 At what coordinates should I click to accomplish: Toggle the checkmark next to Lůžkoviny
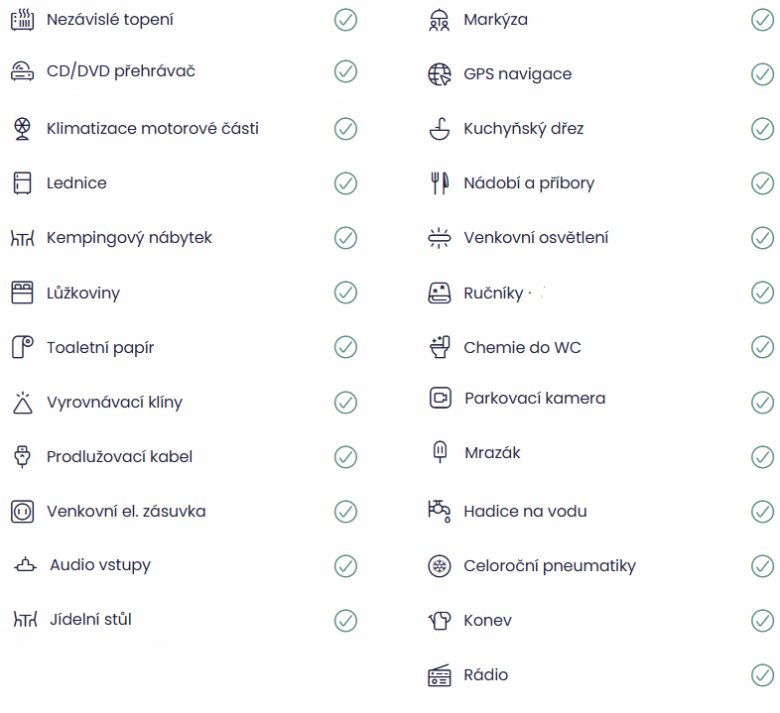(345, 293)
